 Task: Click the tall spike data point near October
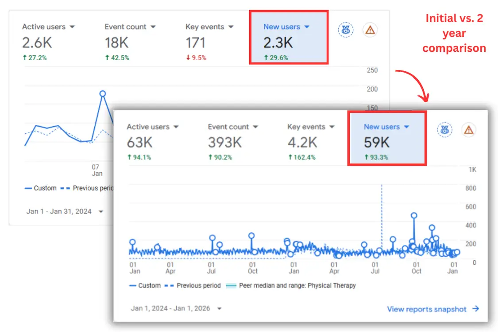[x=414, y=215]
